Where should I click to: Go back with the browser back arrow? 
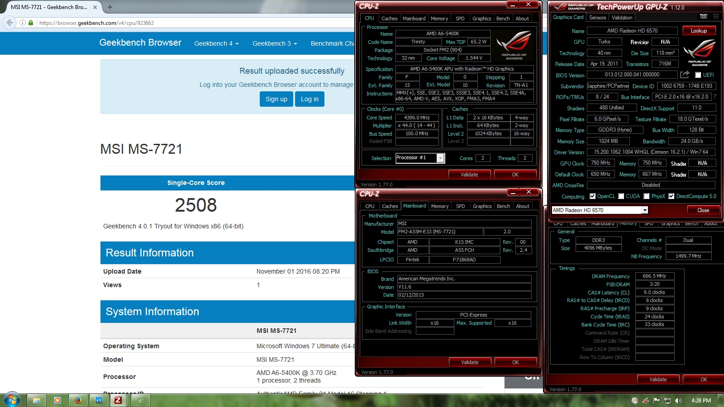click(10, 23)
